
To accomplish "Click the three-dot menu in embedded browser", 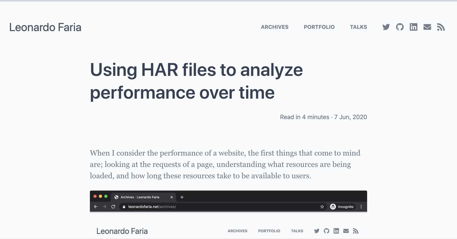I will 361,207.
